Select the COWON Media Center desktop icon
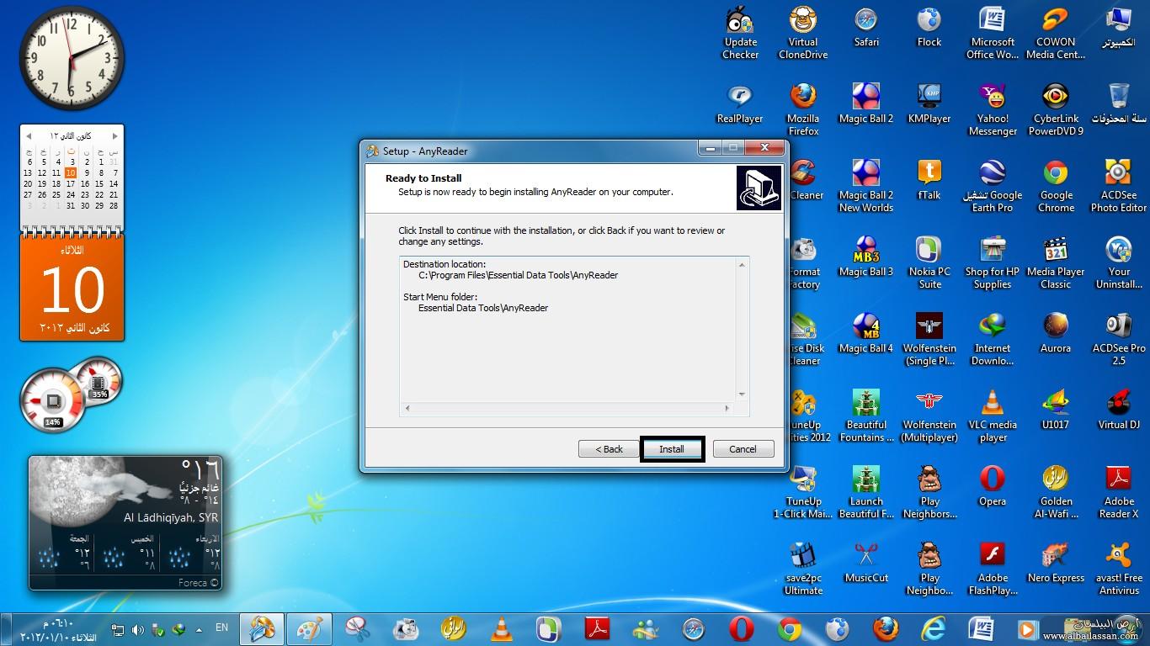Viewport: 1150px width, 646px height. pyautogui.click(x=1056, y=34)
